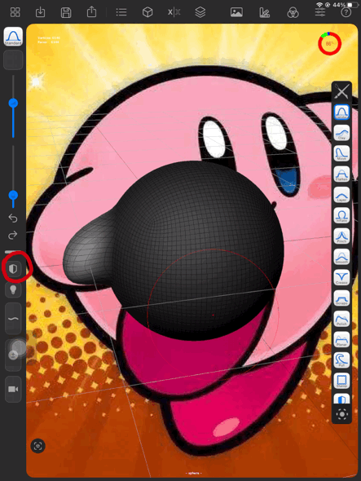Select the Move brush
361x481 pixels.
tap(341, 153)
